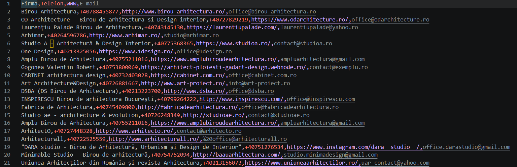The width and height of the screenshot is (517, 167).
Task: Click the email office@birou-arhitectura.ro
Action: [272, 12]
